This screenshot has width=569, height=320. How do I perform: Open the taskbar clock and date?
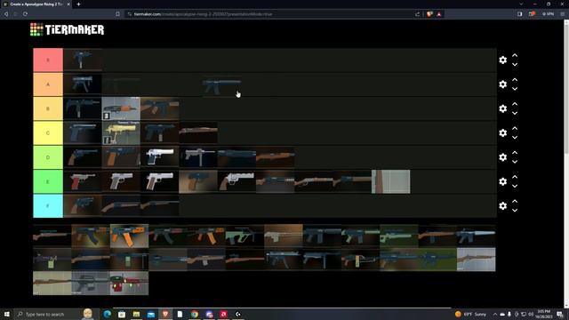[543, 314]
